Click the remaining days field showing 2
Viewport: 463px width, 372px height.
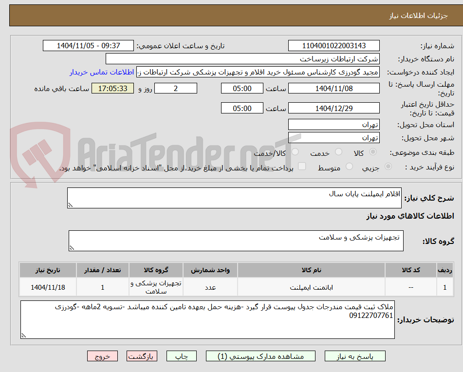click(x=176, y=88)
